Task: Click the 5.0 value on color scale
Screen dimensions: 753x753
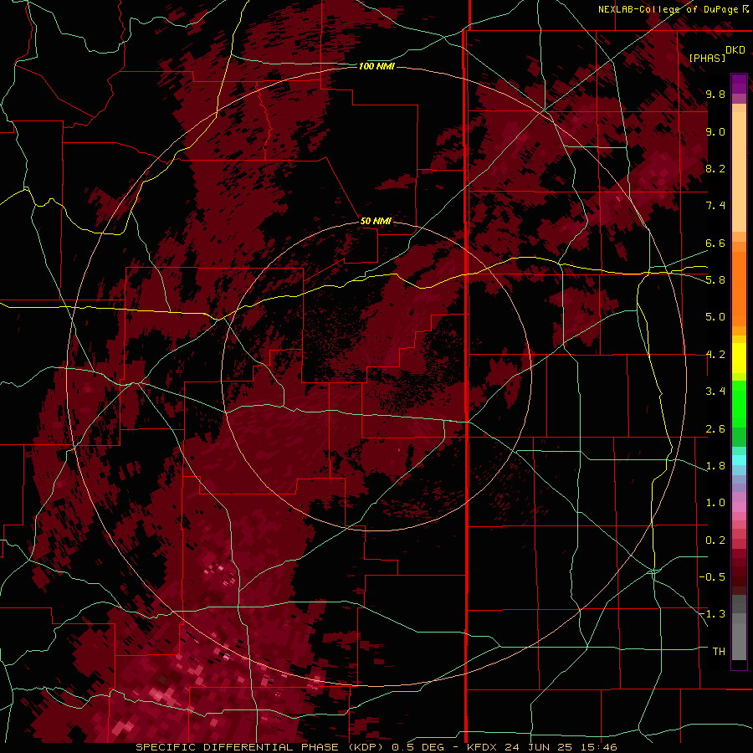Action: (715, 317)
